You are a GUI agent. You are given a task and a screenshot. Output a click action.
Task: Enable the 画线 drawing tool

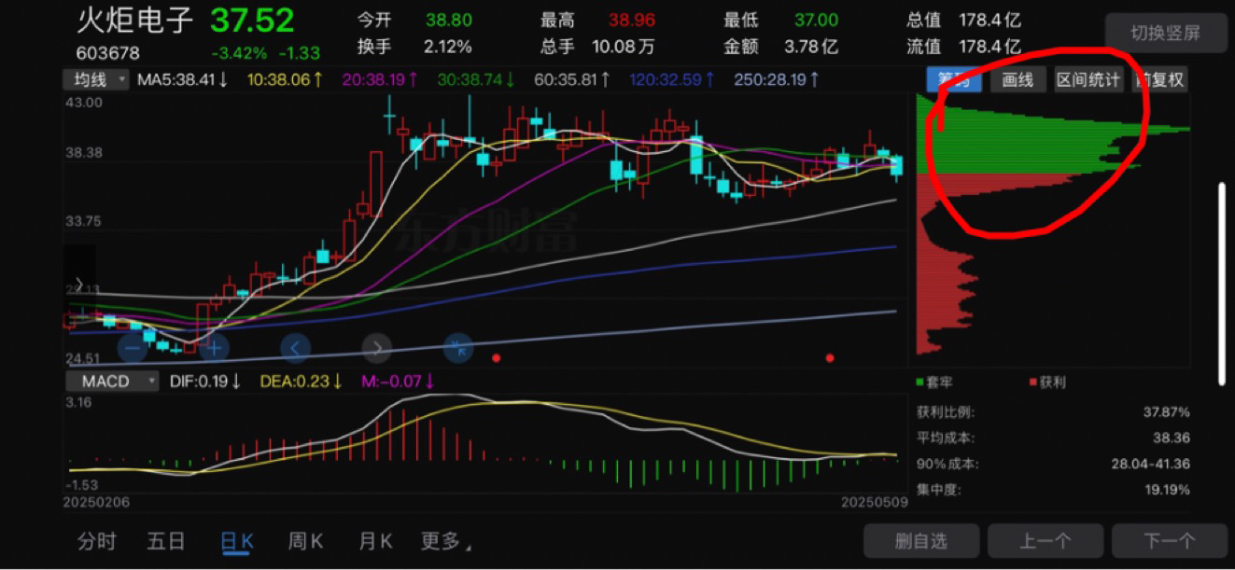1017,80
